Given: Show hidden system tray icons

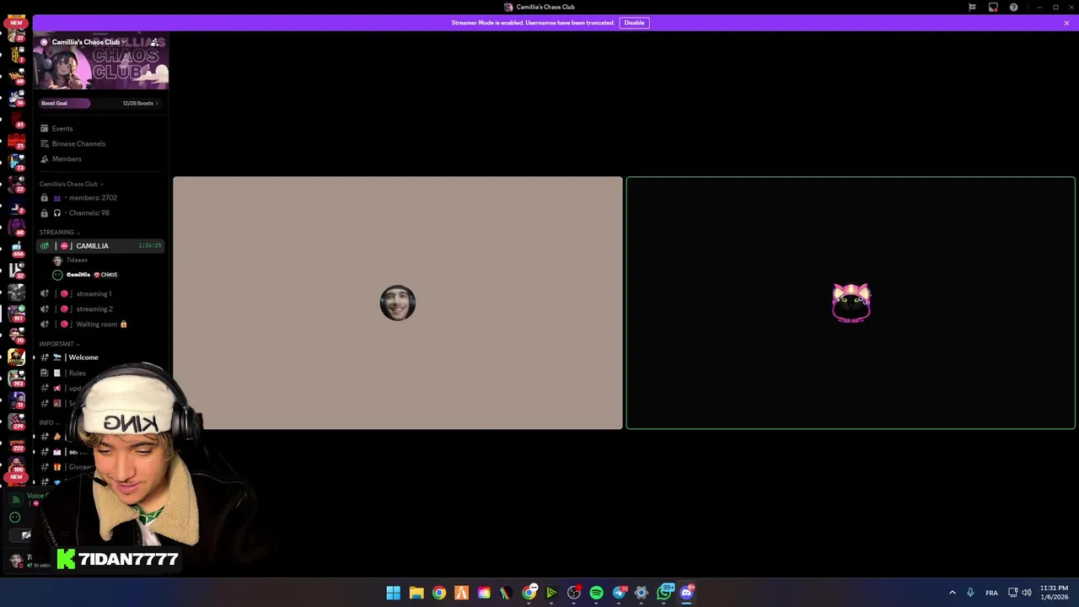Looking at the screenshot, I should point(953,593).
